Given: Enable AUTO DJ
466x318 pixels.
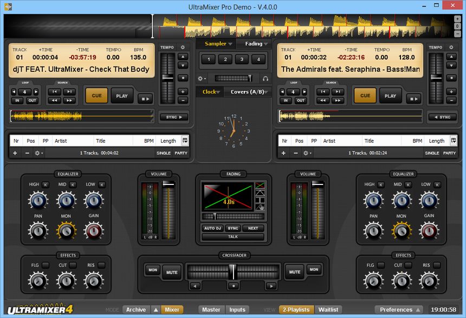Looking at the screenshot, I should point(212,228).
